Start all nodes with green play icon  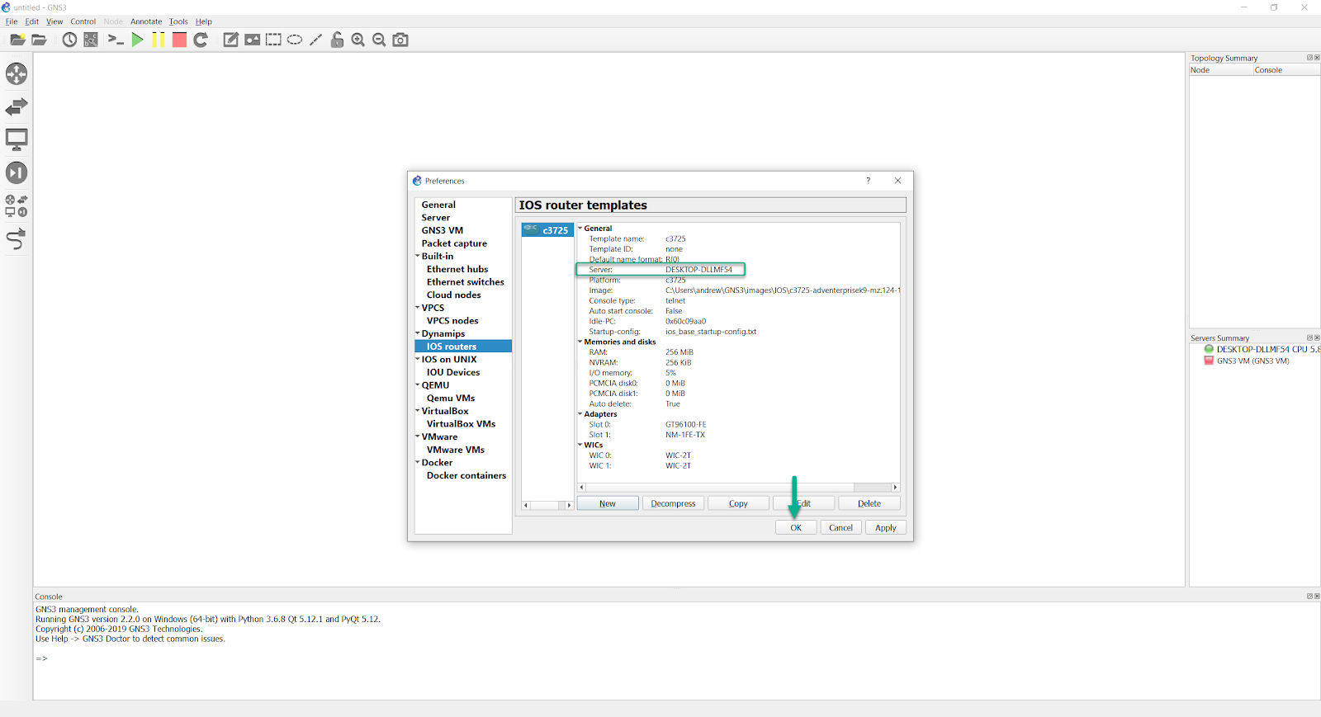pos(137,40)
